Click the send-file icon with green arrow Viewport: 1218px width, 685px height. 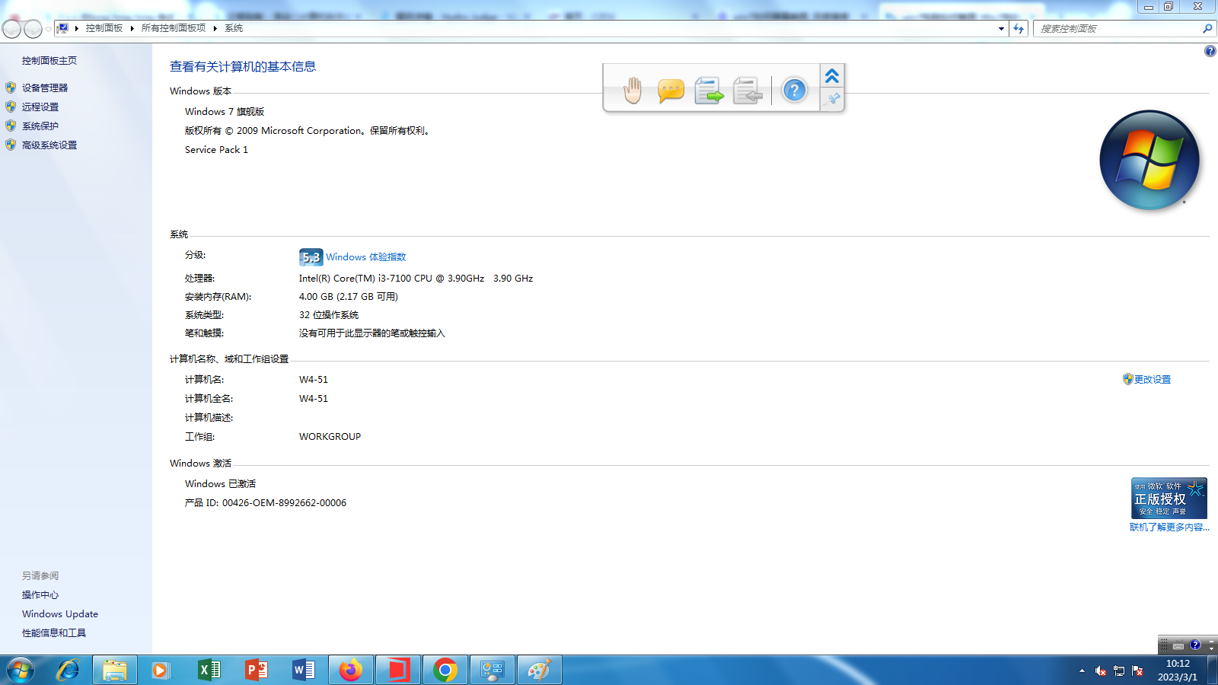click(709, 91)
